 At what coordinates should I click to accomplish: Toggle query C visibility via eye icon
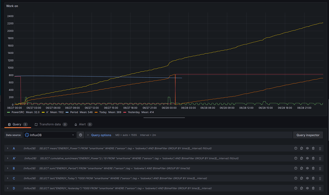(x=307, y=178)
